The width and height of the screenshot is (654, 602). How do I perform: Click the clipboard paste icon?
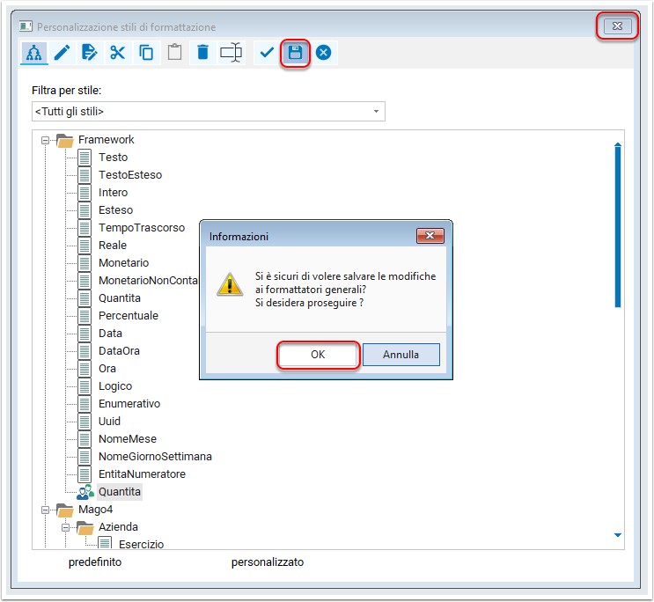point(174,53)
